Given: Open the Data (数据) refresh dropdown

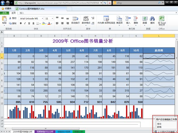Looking at the screenshot, I should 145,21.
